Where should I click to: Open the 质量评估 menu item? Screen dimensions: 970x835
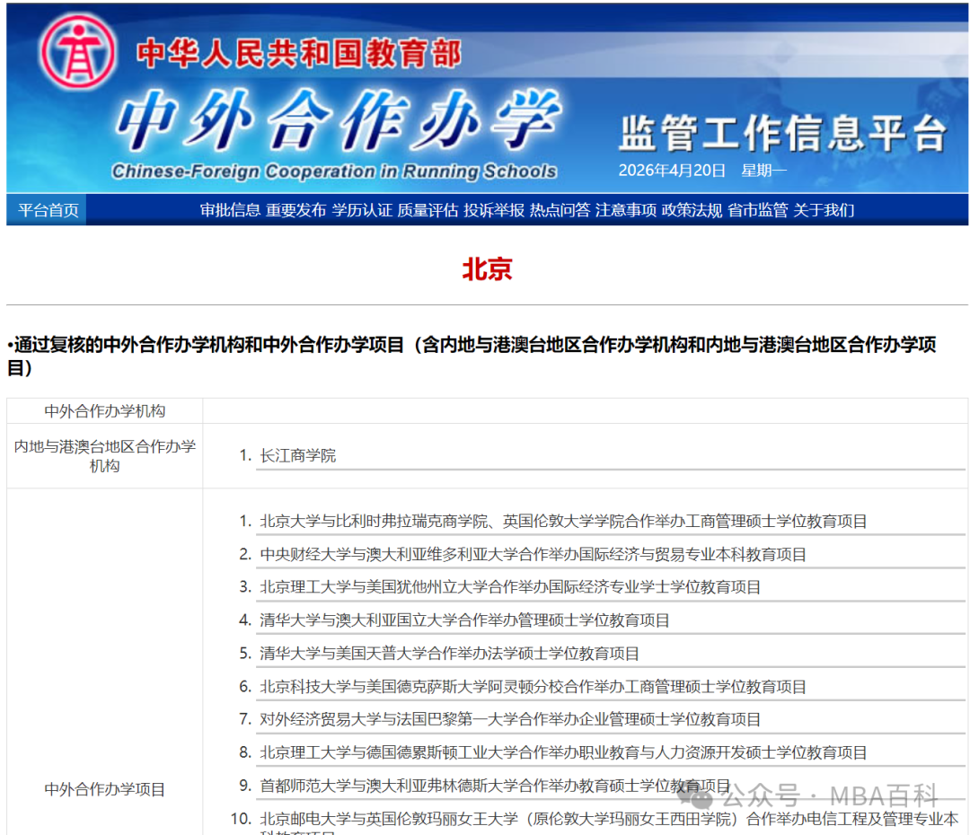pyautogui.click(x=428, y=210)
